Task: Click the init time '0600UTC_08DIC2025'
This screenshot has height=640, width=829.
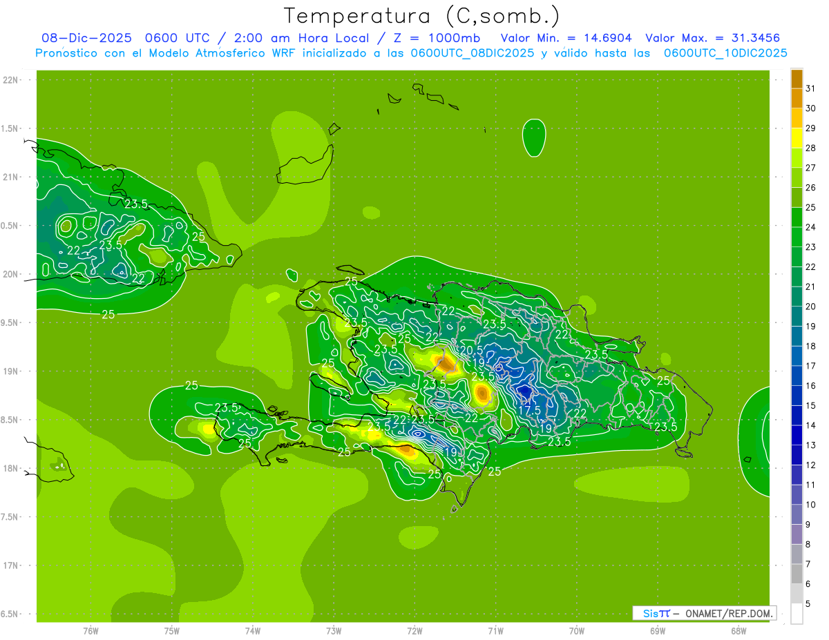Action: (x=472, y=53)
